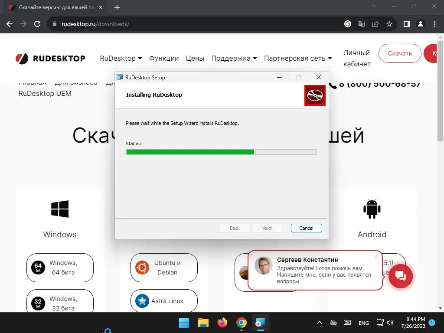Click the RuDesktop UEM breadcrumb text

pos(45,94)
